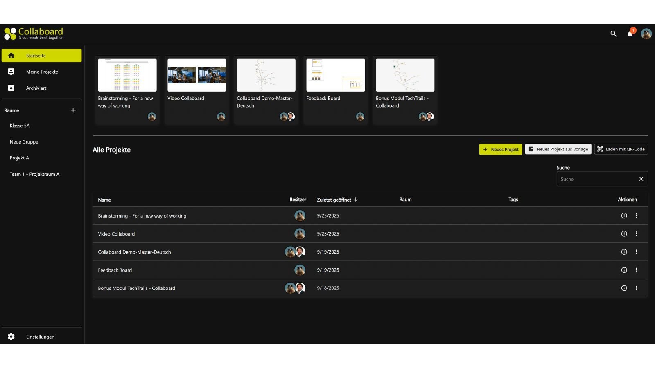Click the plus icon next to Räume

(73, 110)
